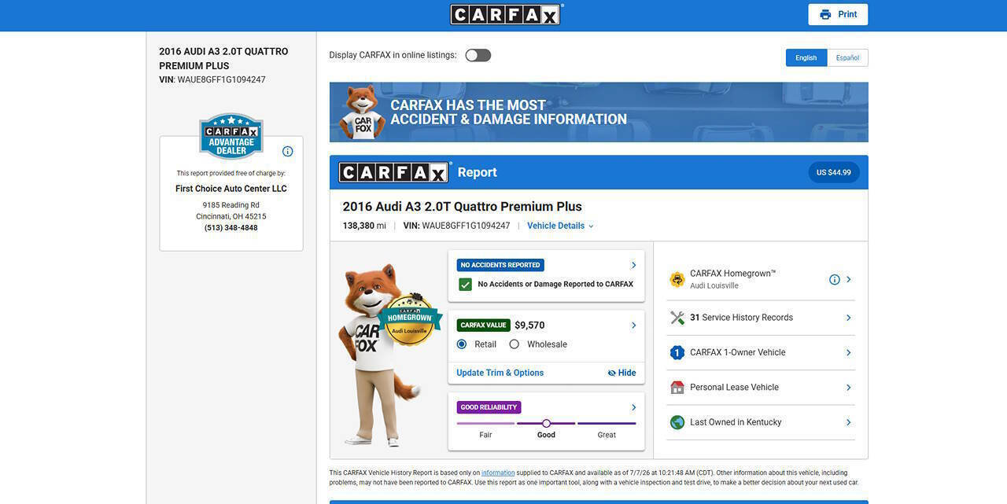Screen dimensions: 1007x504
Task: Click the Service History wrench icon
Action: point(677,318)
